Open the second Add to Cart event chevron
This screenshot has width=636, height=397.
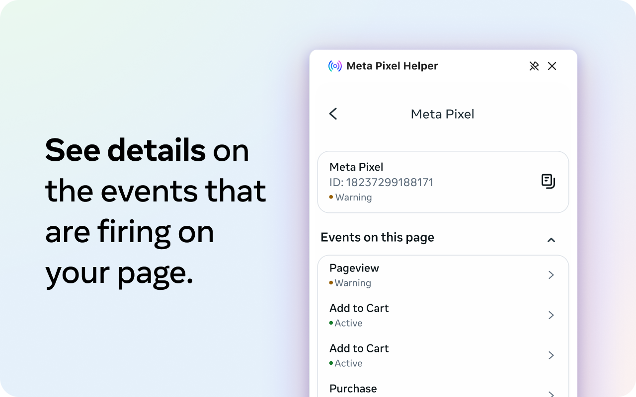click(x=551, y=355)
